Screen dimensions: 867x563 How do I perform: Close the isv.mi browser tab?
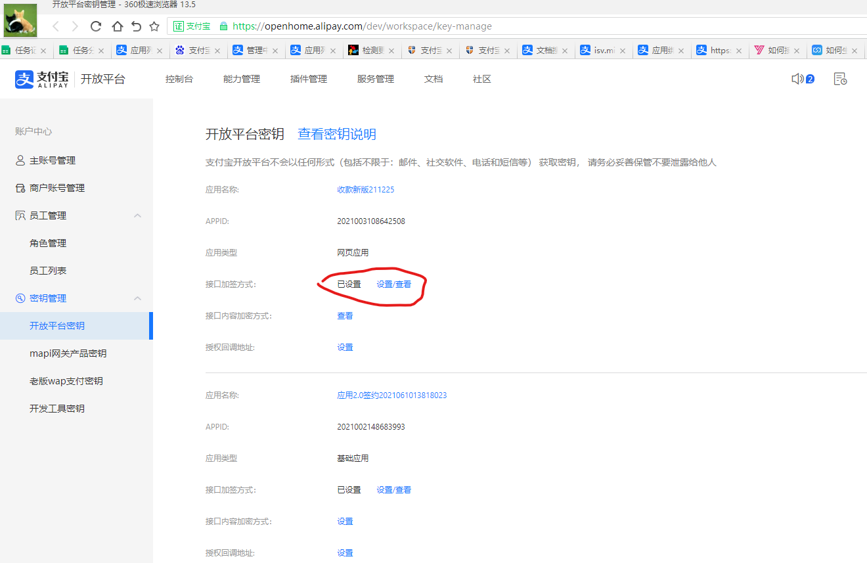click(x=623, y=51)
